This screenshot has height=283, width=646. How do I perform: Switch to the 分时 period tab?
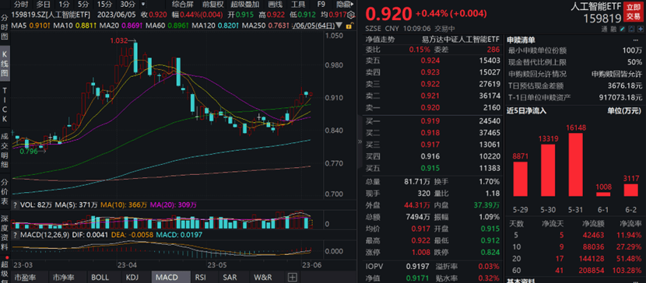click(x=20, y=5)
